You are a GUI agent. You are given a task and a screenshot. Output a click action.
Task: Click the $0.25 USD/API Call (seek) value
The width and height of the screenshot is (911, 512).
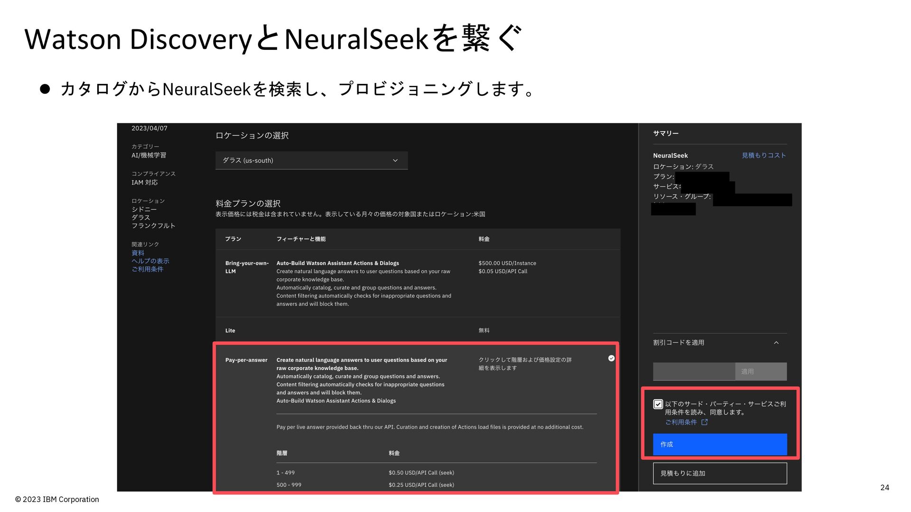(421, 485)
